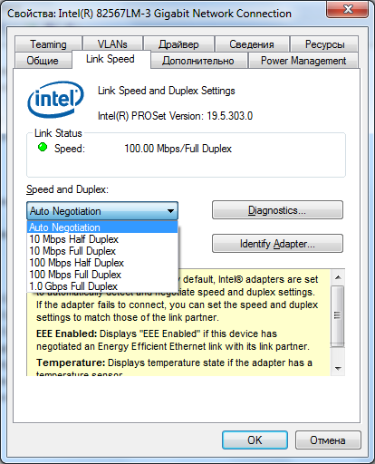The width and height of the screenshot is (375, 464).
Task: Cancel with the Отмена button
Action: pos(328,440)
